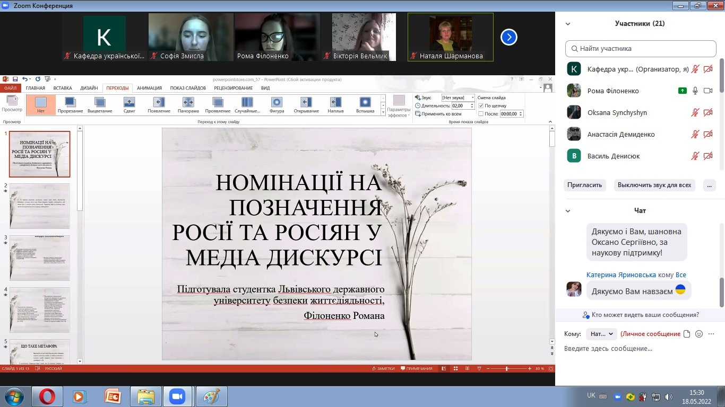Image resolution: width=725 pixels, height=407 pixels.
Task: Fit slide to current window icon
Action: coord(550,368)
